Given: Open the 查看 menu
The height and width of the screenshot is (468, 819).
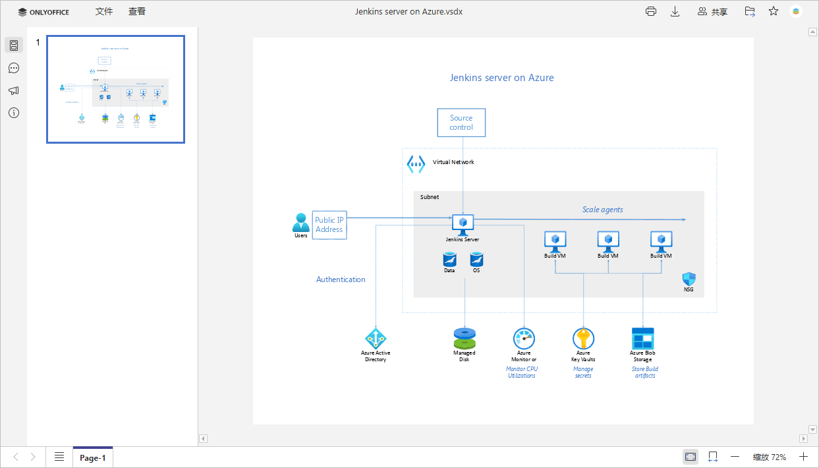Looking at the screenshot, I should click(x=136, y=11).
